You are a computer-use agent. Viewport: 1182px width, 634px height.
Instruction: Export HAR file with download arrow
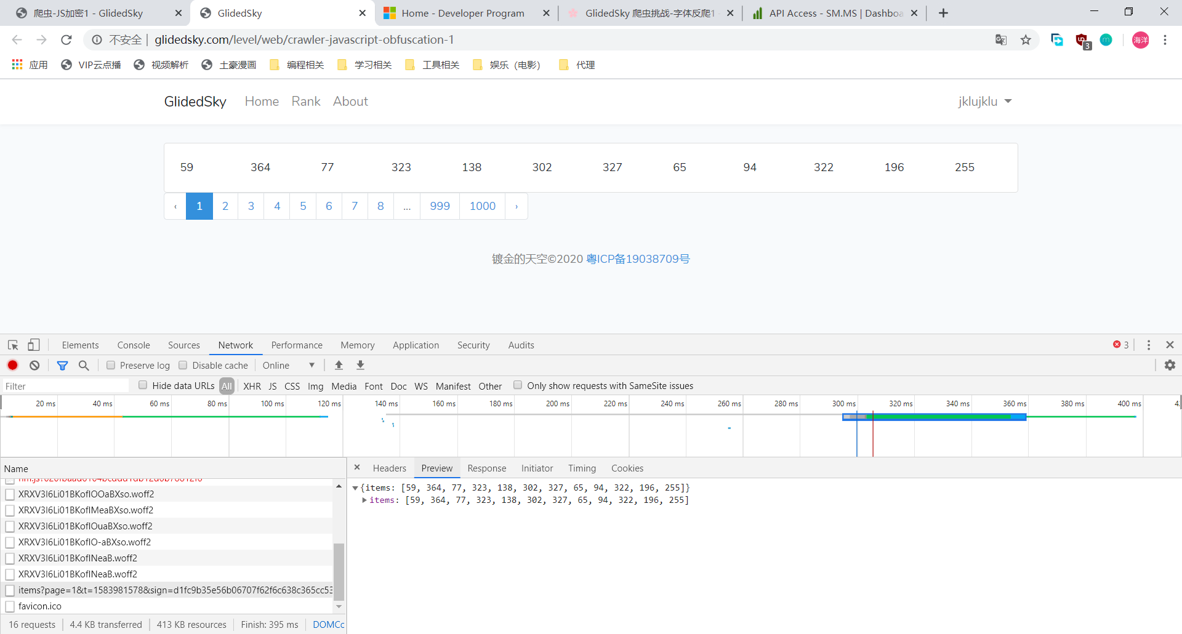click(361, 365)
